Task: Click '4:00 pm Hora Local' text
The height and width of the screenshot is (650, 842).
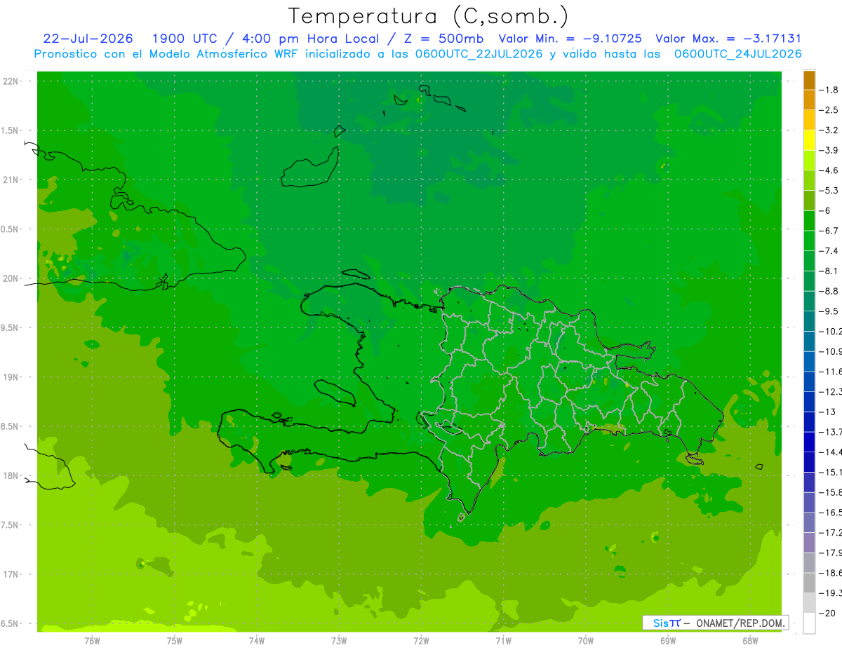Action: 310,39
